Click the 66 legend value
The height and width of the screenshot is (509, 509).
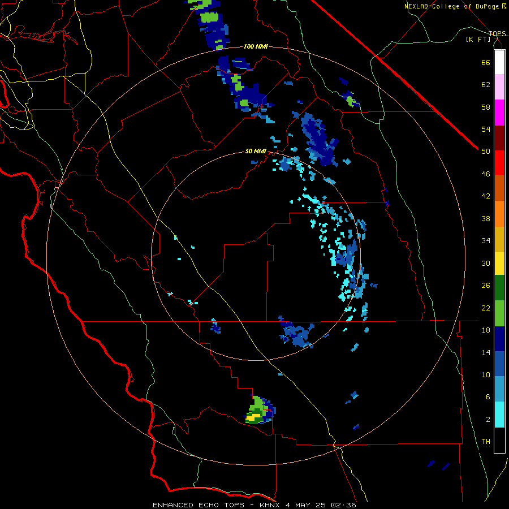(x=486, y=62)
